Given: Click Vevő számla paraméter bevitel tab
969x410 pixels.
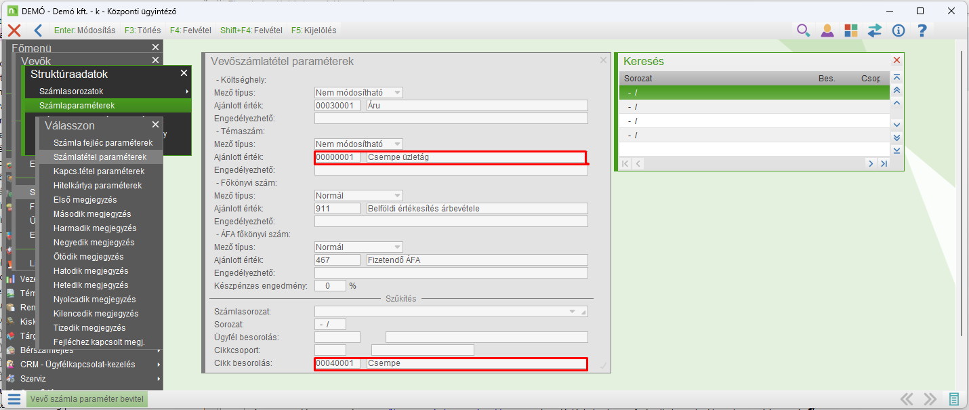Looking at the screenshot, I should 87,399.
